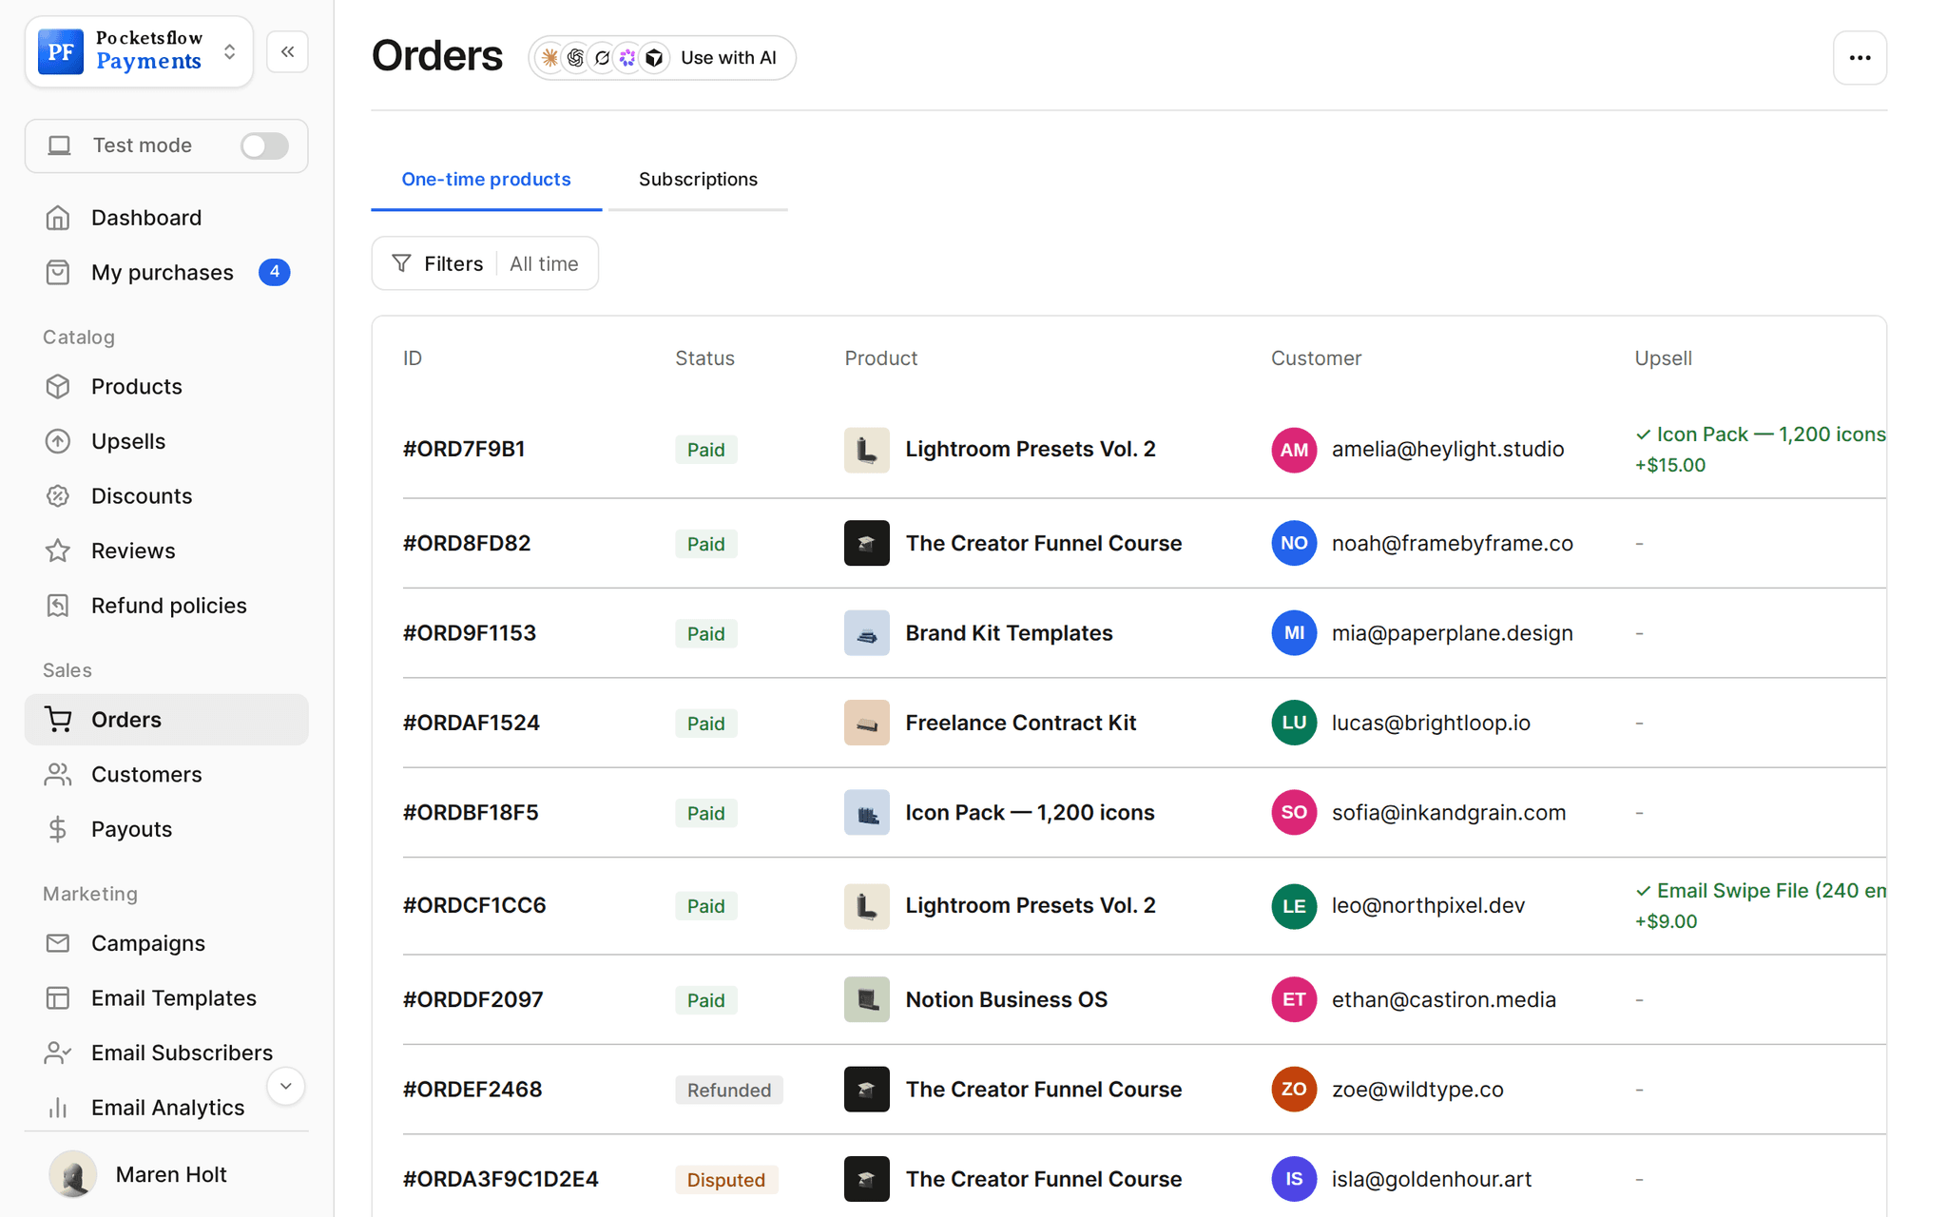Open order #ORDDF2097
1947x1217 pixels.
(473, 999)
